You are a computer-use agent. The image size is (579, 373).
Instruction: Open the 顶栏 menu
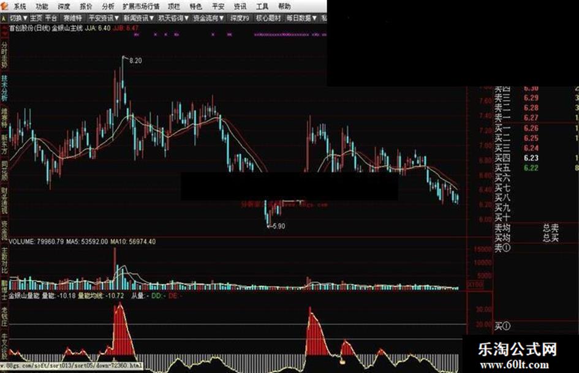tap(173, 6)
